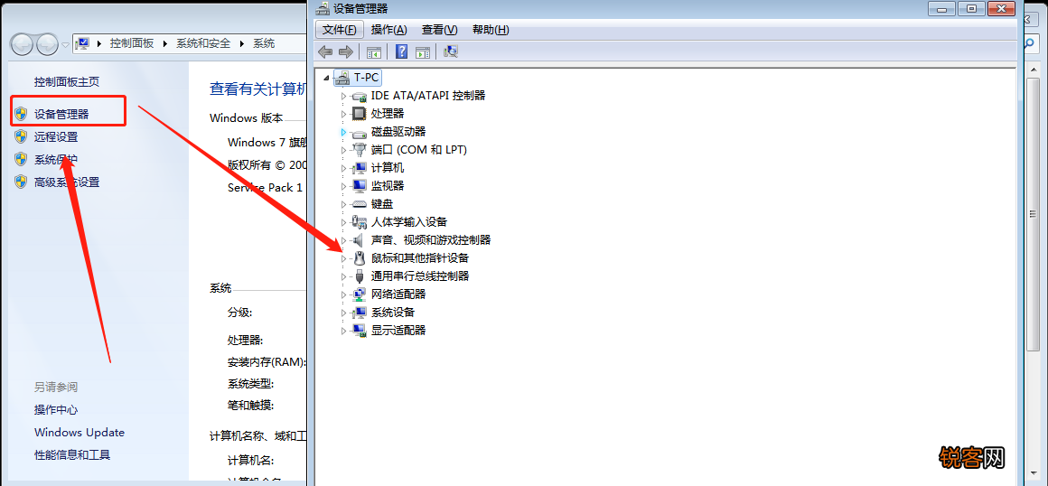Expand the 磁盘驱动器 node
This screenshot has width=1048, height=486.
click(343, 133)
